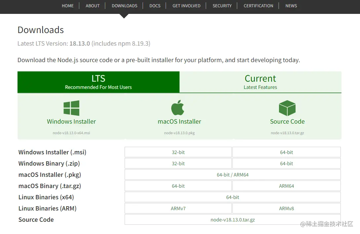Click the Windows logo icon
The width and height of the screenshot is (360, 234).
pos(71,108)
